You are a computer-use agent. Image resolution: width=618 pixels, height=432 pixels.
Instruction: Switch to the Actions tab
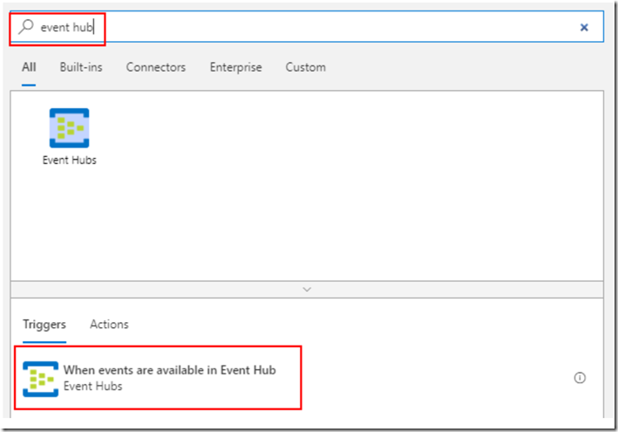tap(109, 325)
